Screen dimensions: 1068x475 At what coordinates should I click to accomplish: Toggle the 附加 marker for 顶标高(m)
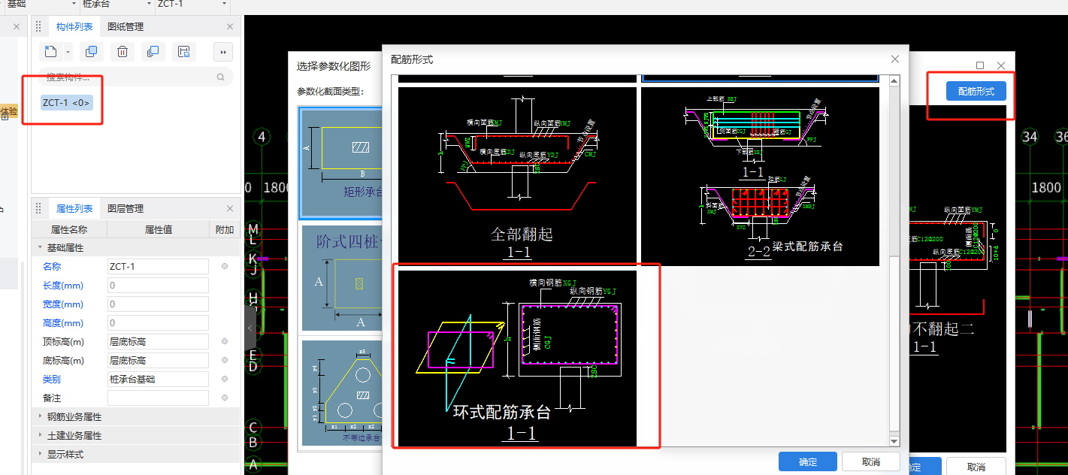(x=225, y=341)
